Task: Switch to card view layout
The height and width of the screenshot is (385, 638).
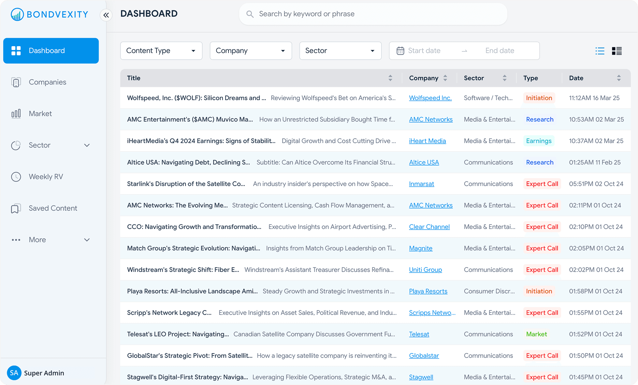Action: (x=616, y=51)
